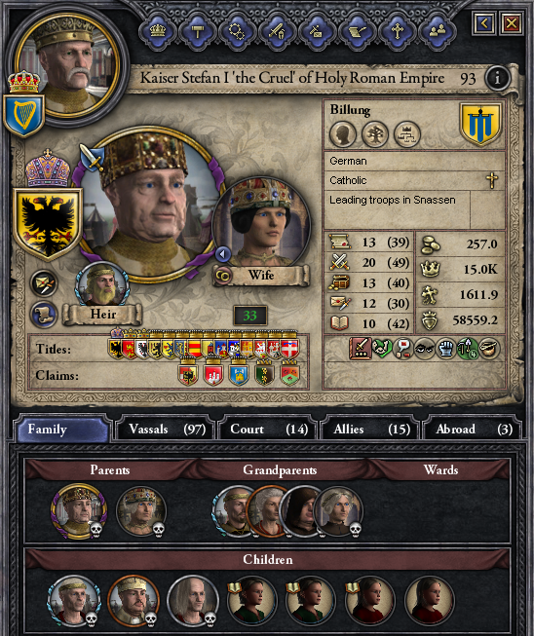Image resolution: width=534 pixels, height=636 pixels.
Task: Switch to the Court tab
Action: click(x=267, y=429)
